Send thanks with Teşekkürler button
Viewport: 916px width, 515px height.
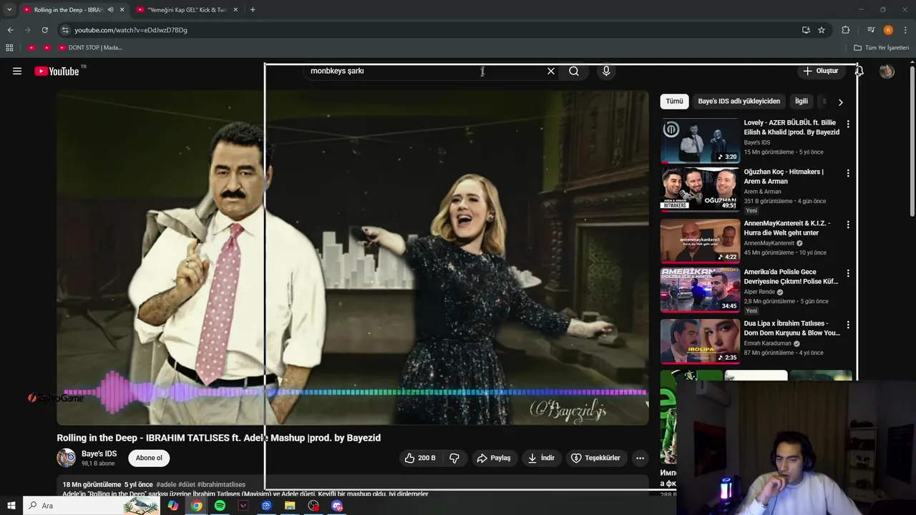[x=595, y=458]
